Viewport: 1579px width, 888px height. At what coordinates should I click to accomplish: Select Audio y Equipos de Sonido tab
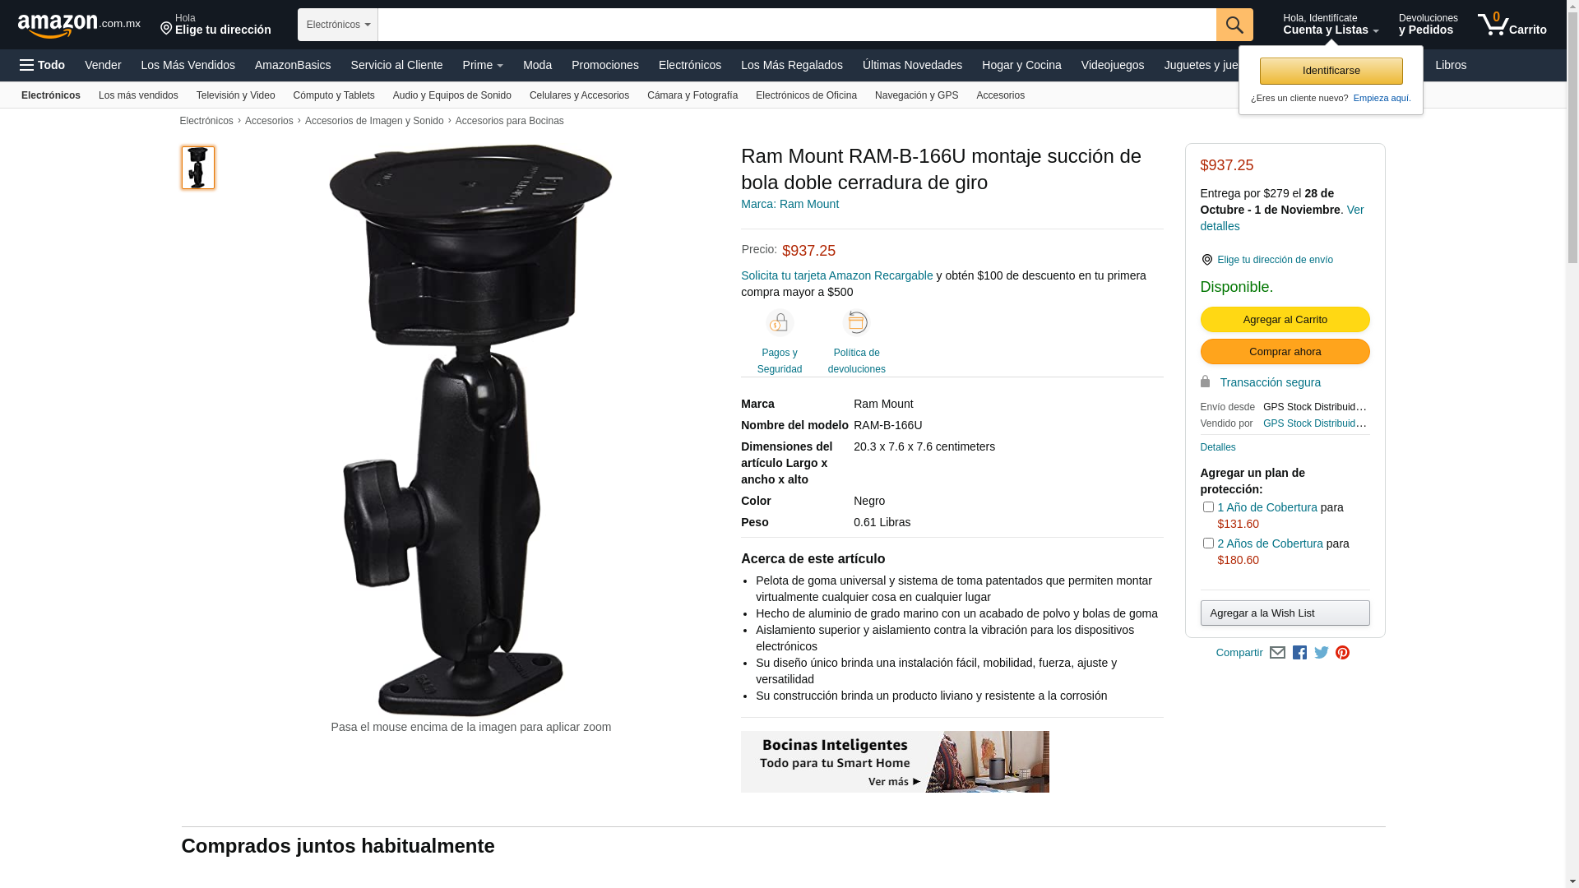452,95
